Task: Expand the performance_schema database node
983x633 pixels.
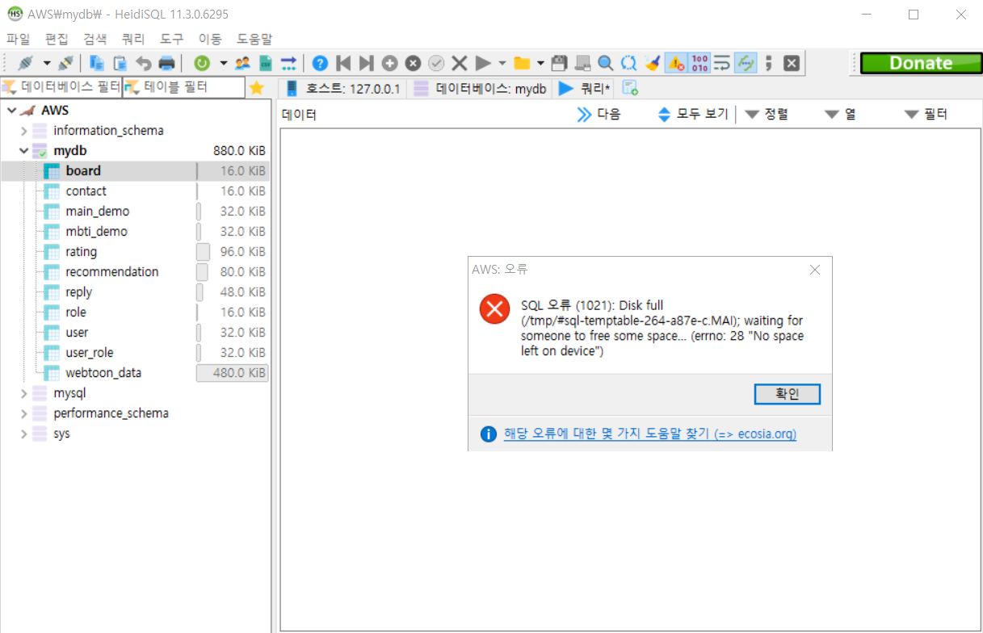Action: pyautogui.click(x=24, y=413)
